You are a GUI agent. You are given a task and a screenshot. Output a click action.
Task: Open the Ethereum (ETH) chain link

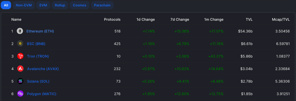point(40,31)
